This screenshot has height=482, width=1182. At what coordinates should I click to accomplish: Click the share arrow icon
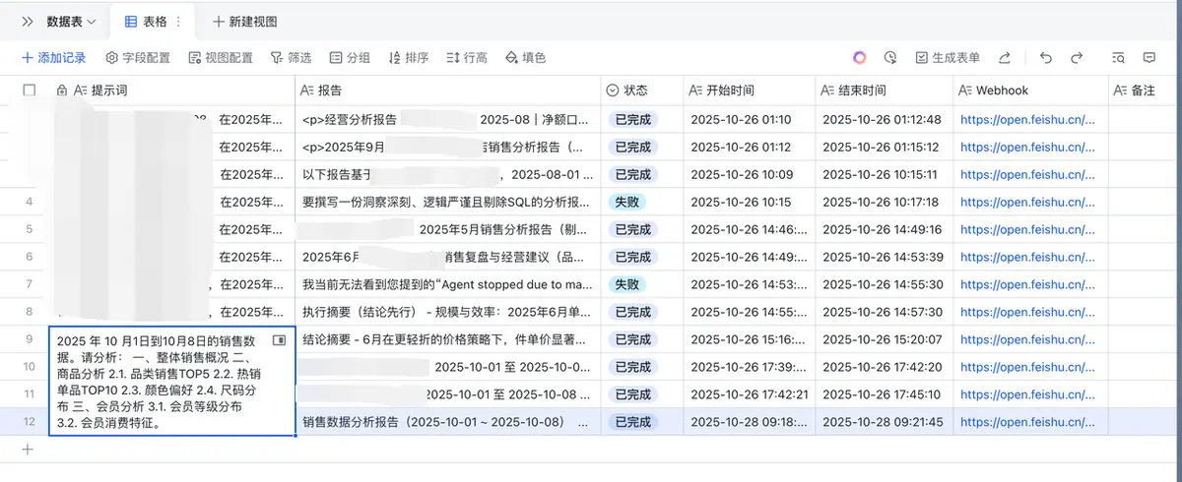click(1005, 58)
